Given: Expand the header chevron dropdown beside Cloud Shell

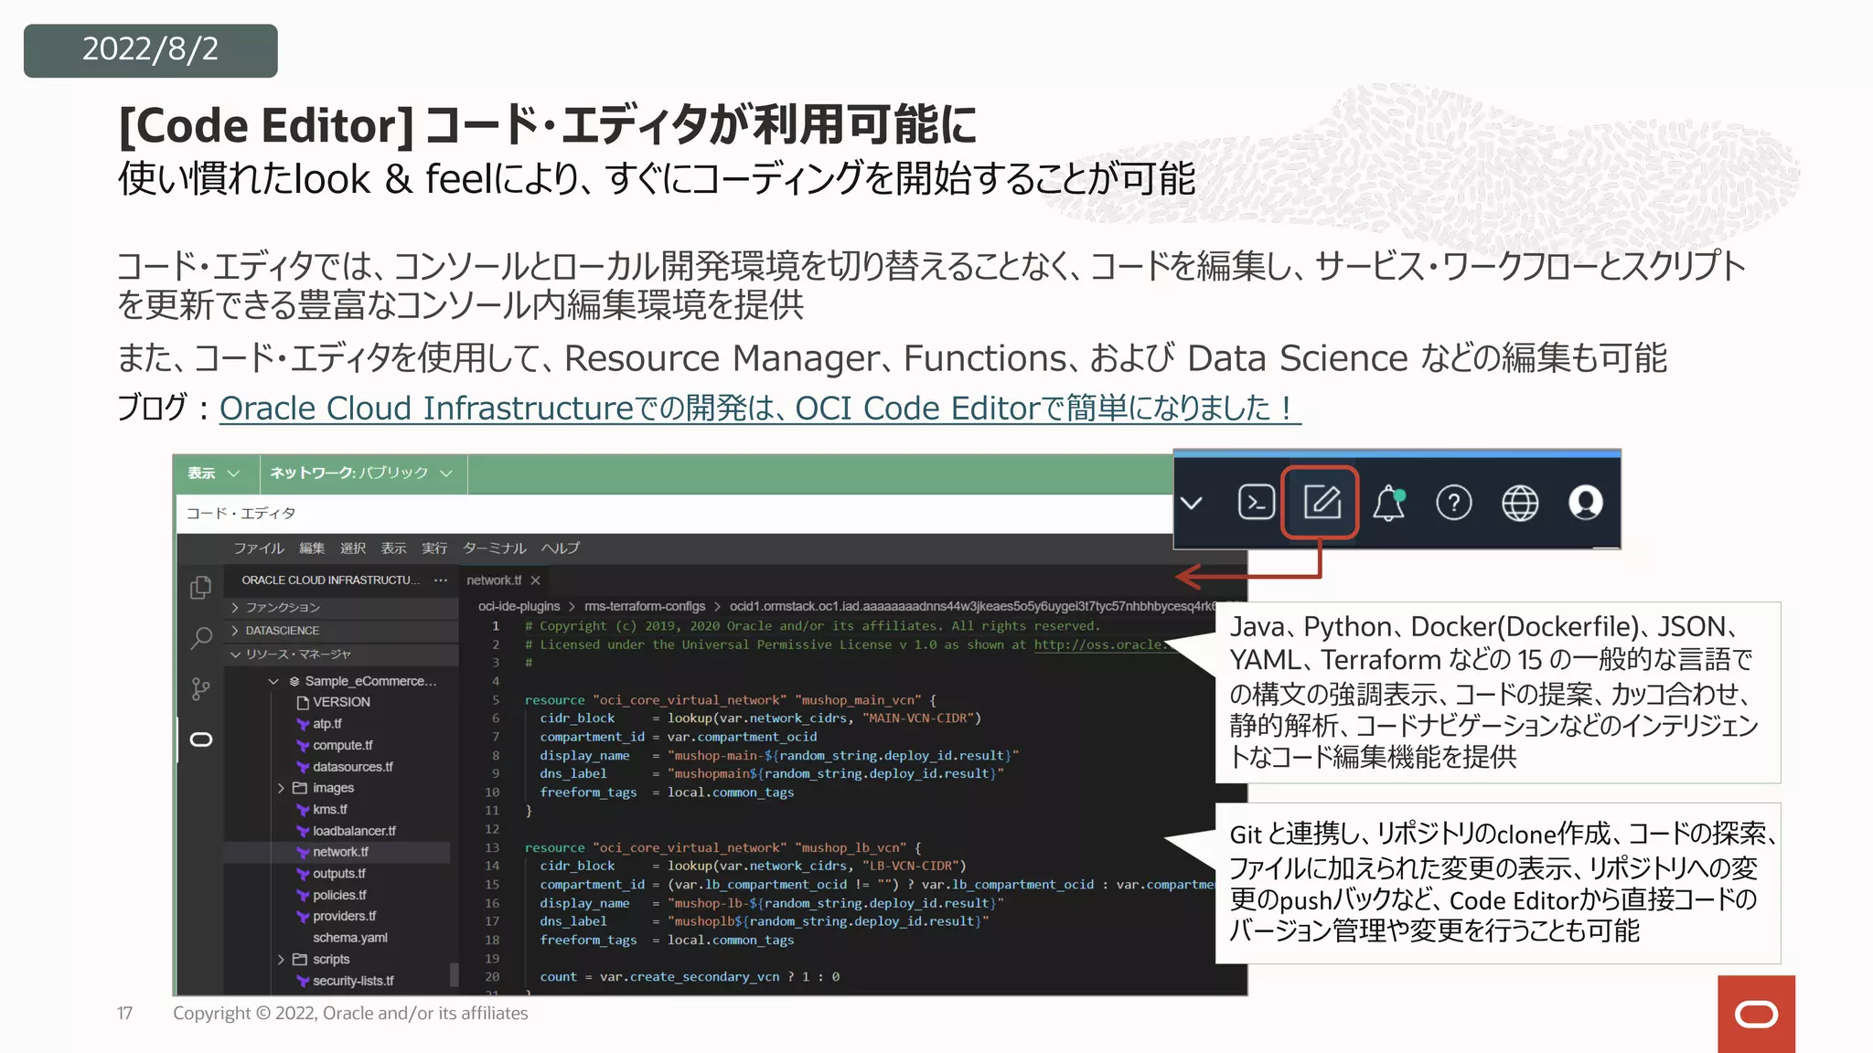Looking at the screenshot, I should (1192, 503).
